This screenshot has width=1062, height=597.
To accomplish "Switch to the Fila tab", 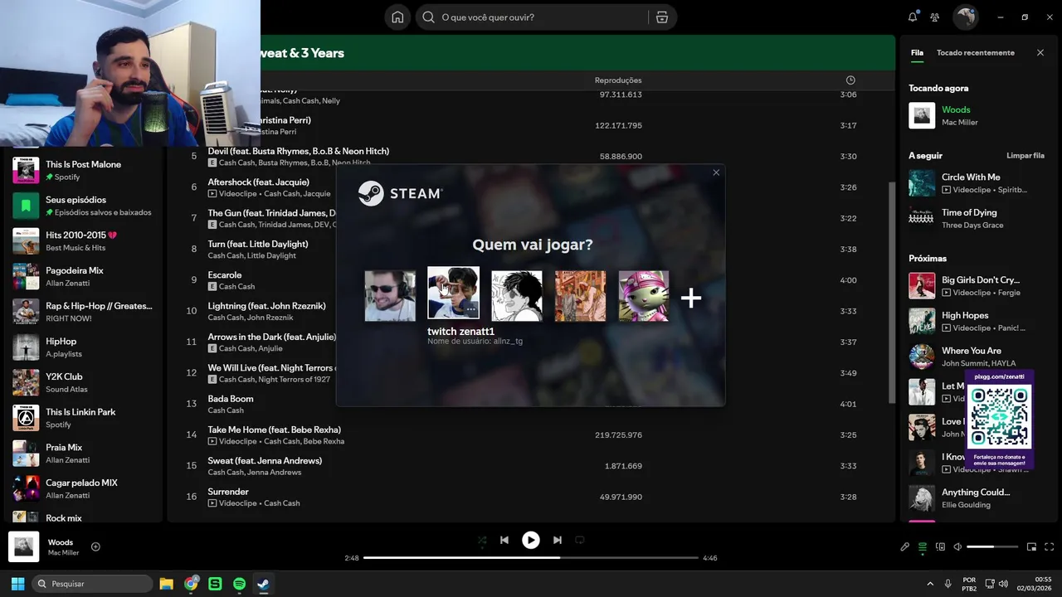I will coord(917,52).
